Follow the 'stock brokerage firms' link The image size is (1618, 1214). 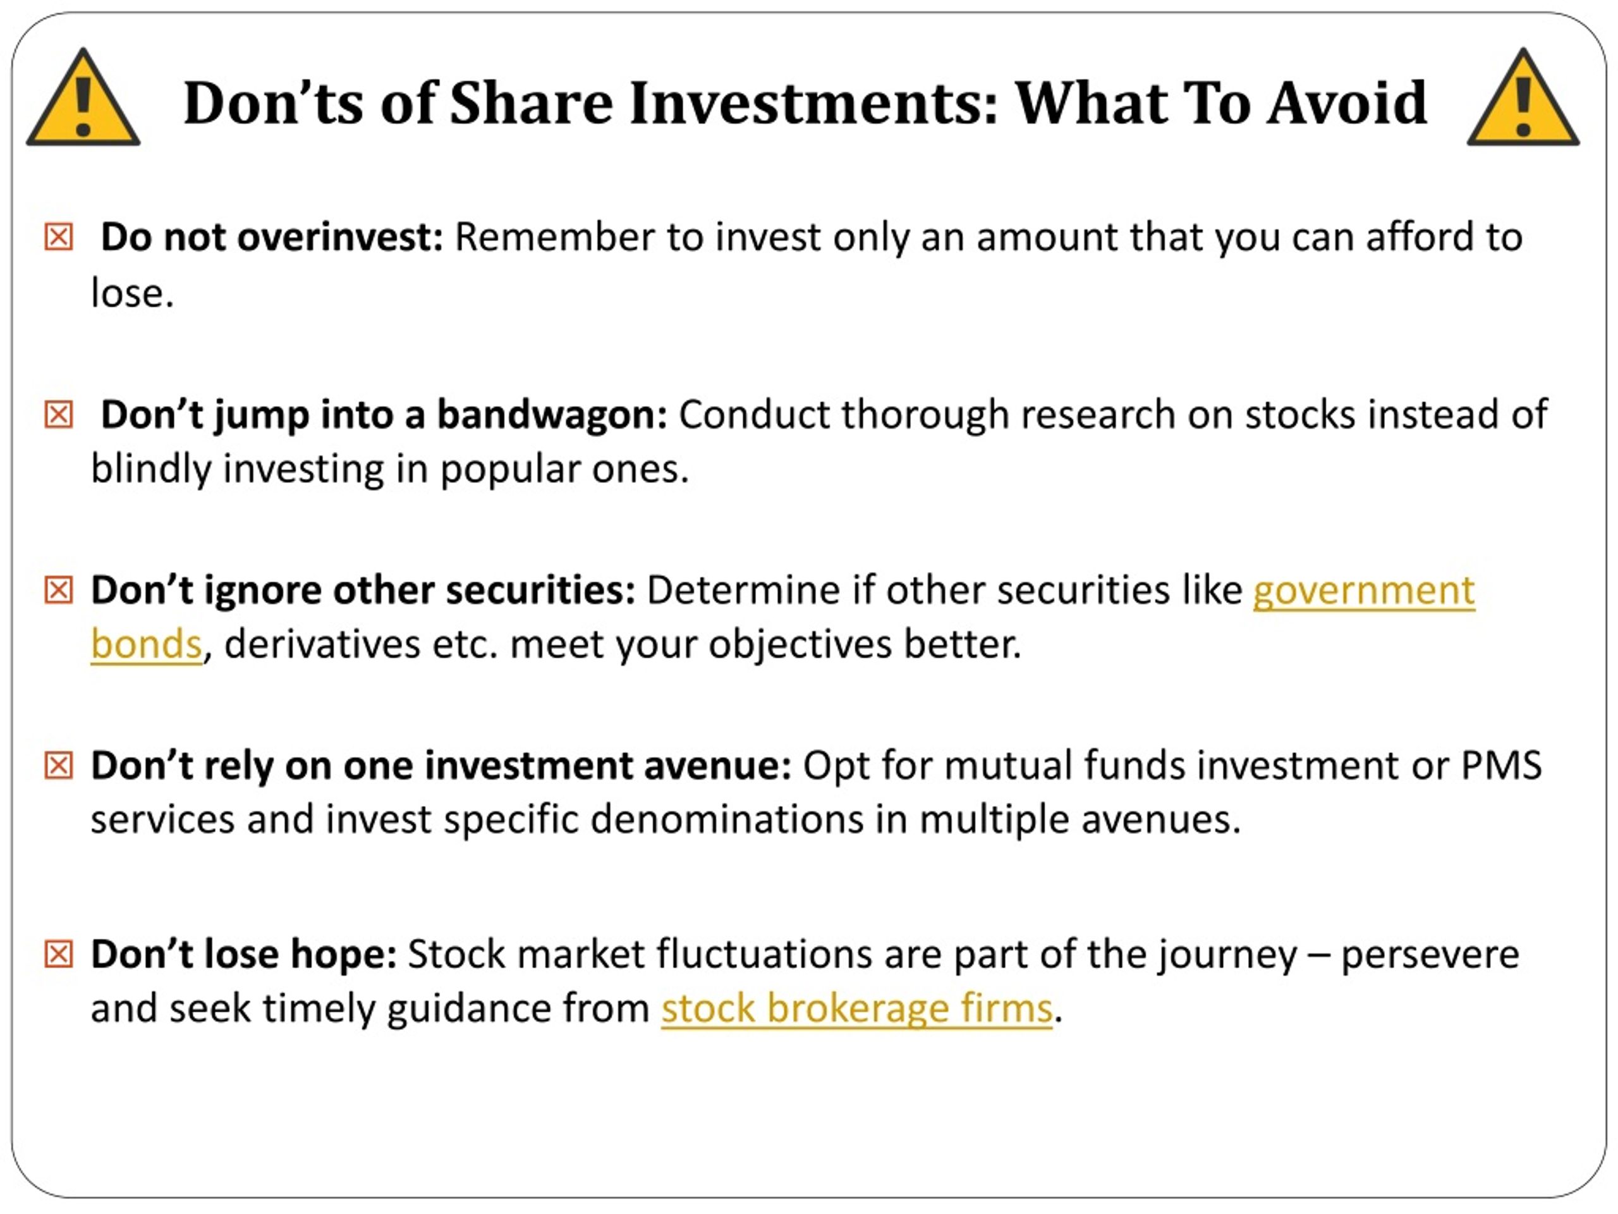856,1009
